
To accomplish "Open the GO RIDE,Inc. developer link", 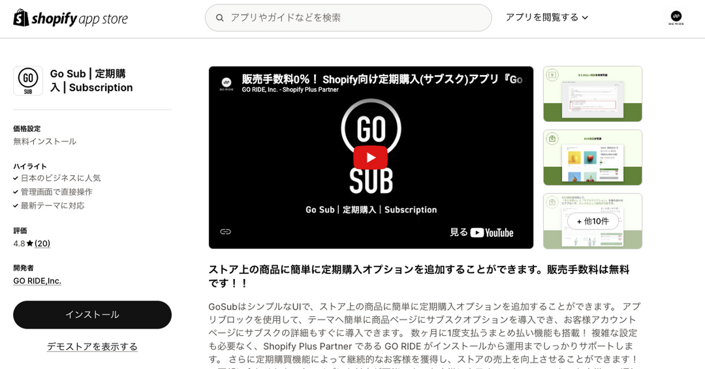I will coord(37,281).
